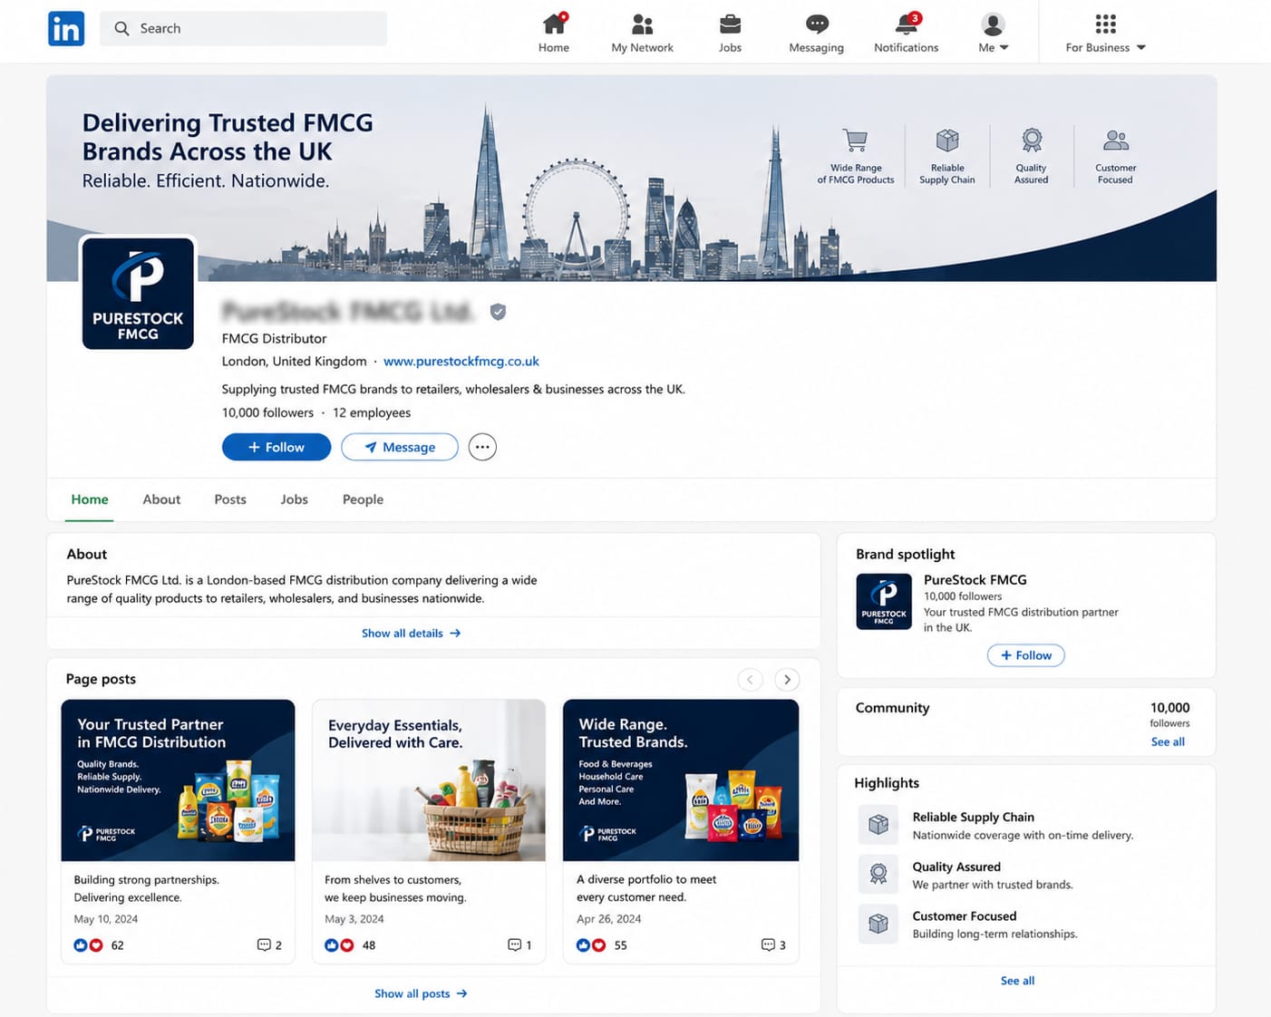Image resolution: width=1271 pixels, height=1017 pixels.
Task: Expand the For Business menu
Action: 1105,33
